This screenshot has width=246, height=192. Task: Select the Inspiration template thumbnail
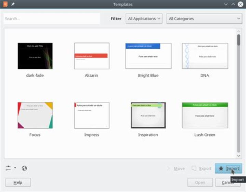click(148, 115)
